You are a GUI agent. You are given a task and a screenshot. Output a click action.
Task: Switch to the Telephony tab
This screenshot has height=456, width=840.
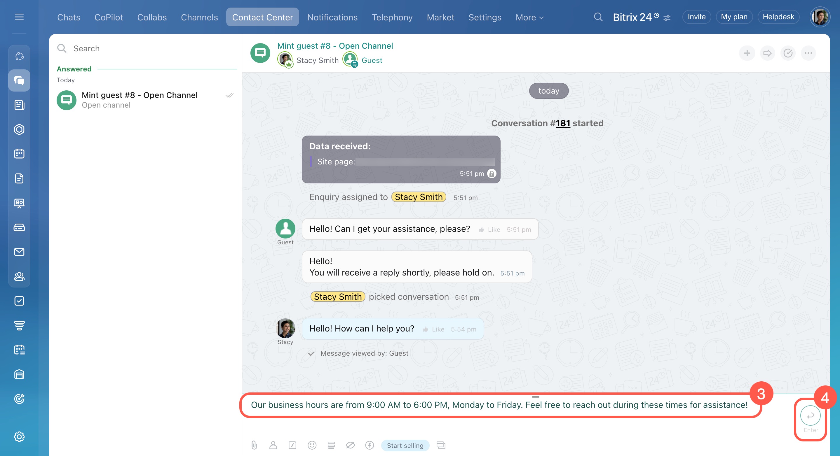coord(392,17)
